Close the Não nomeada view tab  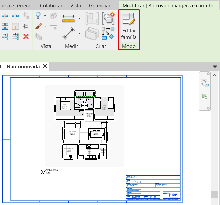pos(45,66)
